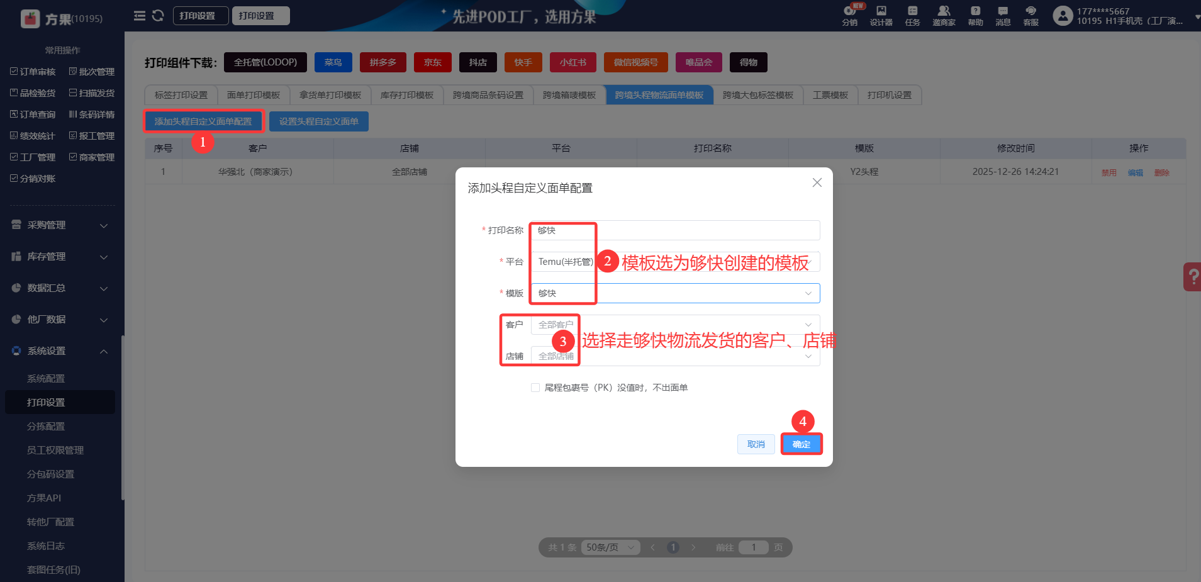Click the 设置头程自定义面单 button

[319, 121]
